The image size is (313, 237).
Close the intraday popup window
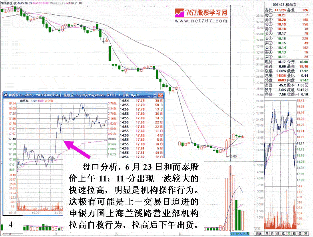pyautogui.click(x=160, y=96)
